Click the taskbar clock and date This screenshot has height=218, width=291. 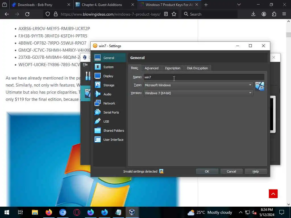click(x=267, y=212)
